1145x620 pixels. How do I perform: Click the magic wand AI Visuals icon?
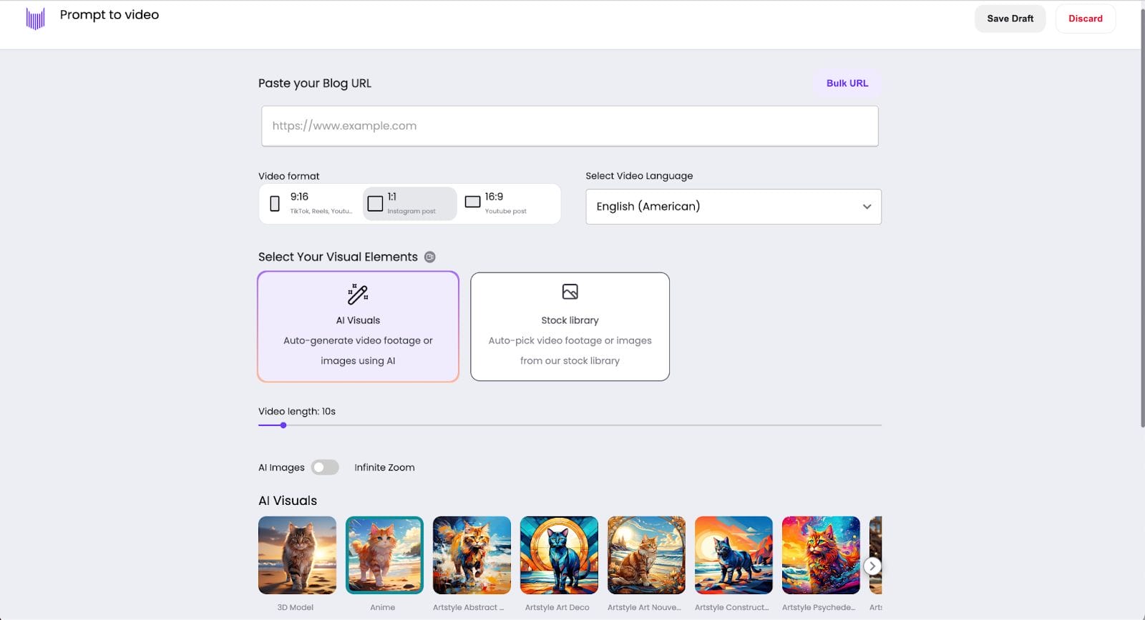coord(358,294)
